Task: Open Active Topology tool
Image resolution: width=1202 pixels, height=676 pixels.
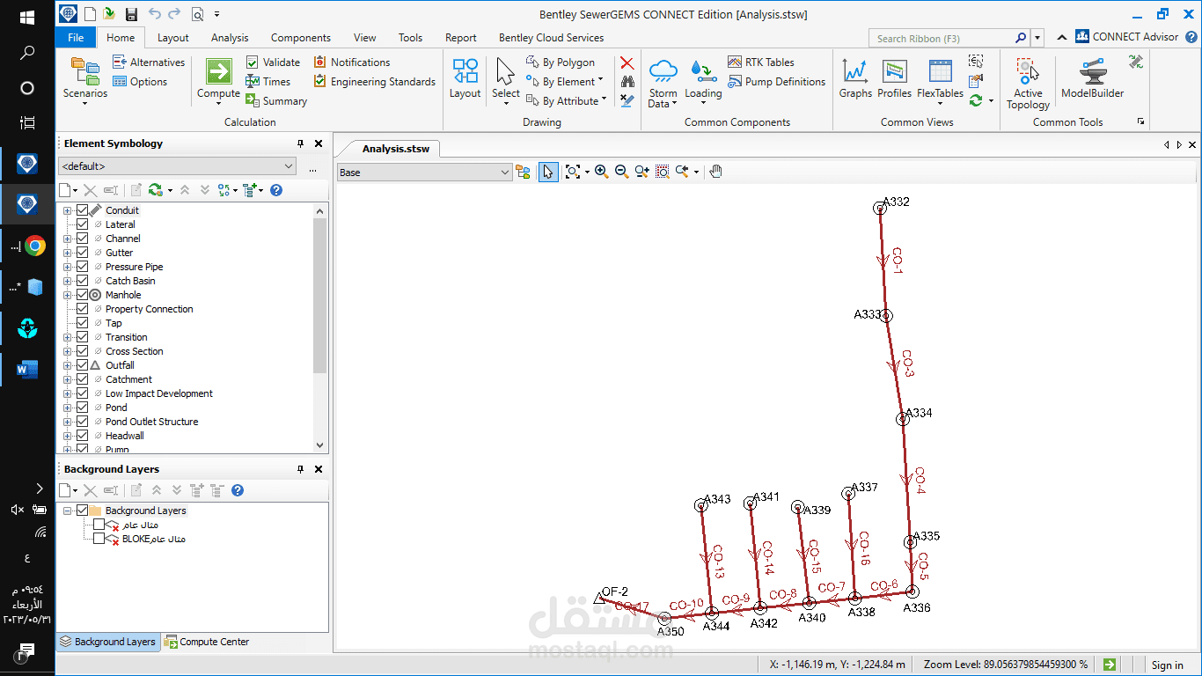Action: 1028,84
